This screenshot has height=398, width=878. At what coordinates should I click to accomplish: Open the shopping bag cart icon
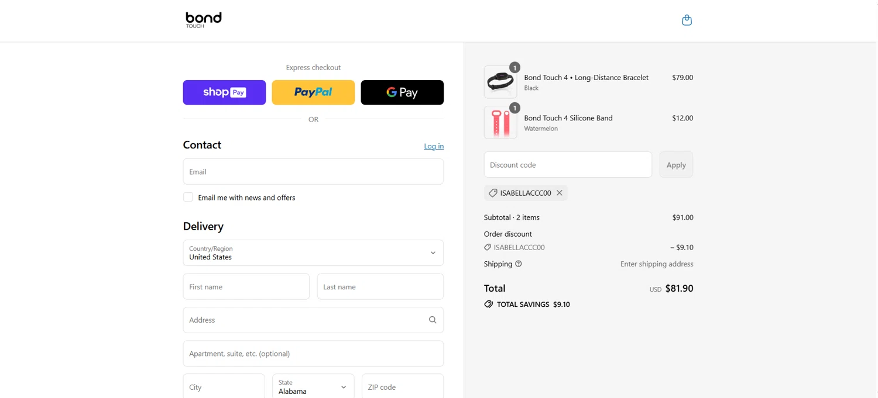(687, 20)
